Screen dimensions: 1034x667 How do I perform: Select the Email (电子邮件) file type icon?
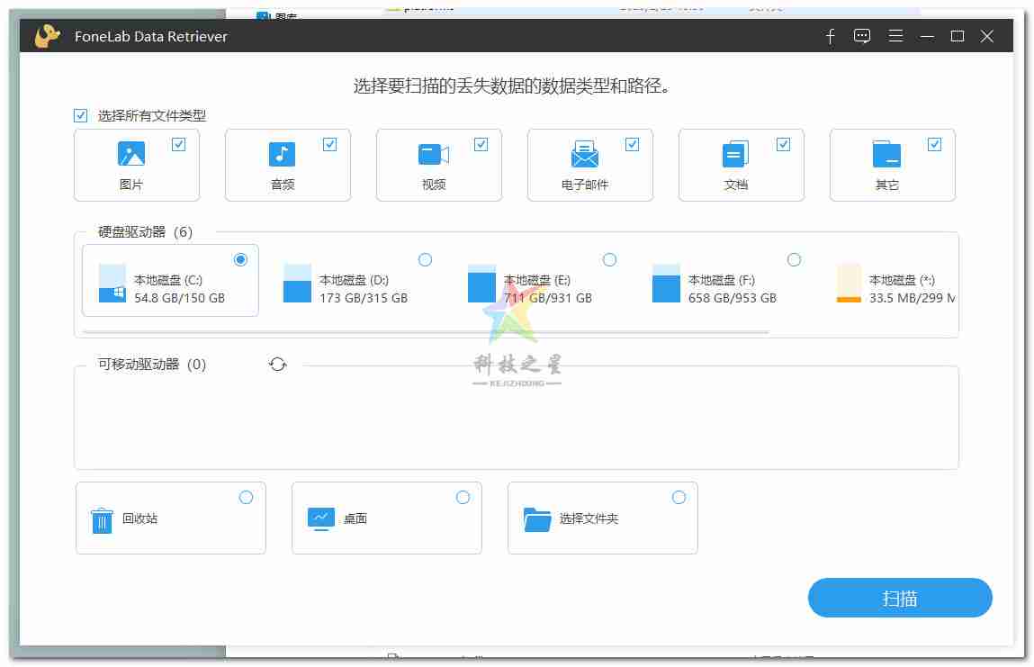point(584,155)
